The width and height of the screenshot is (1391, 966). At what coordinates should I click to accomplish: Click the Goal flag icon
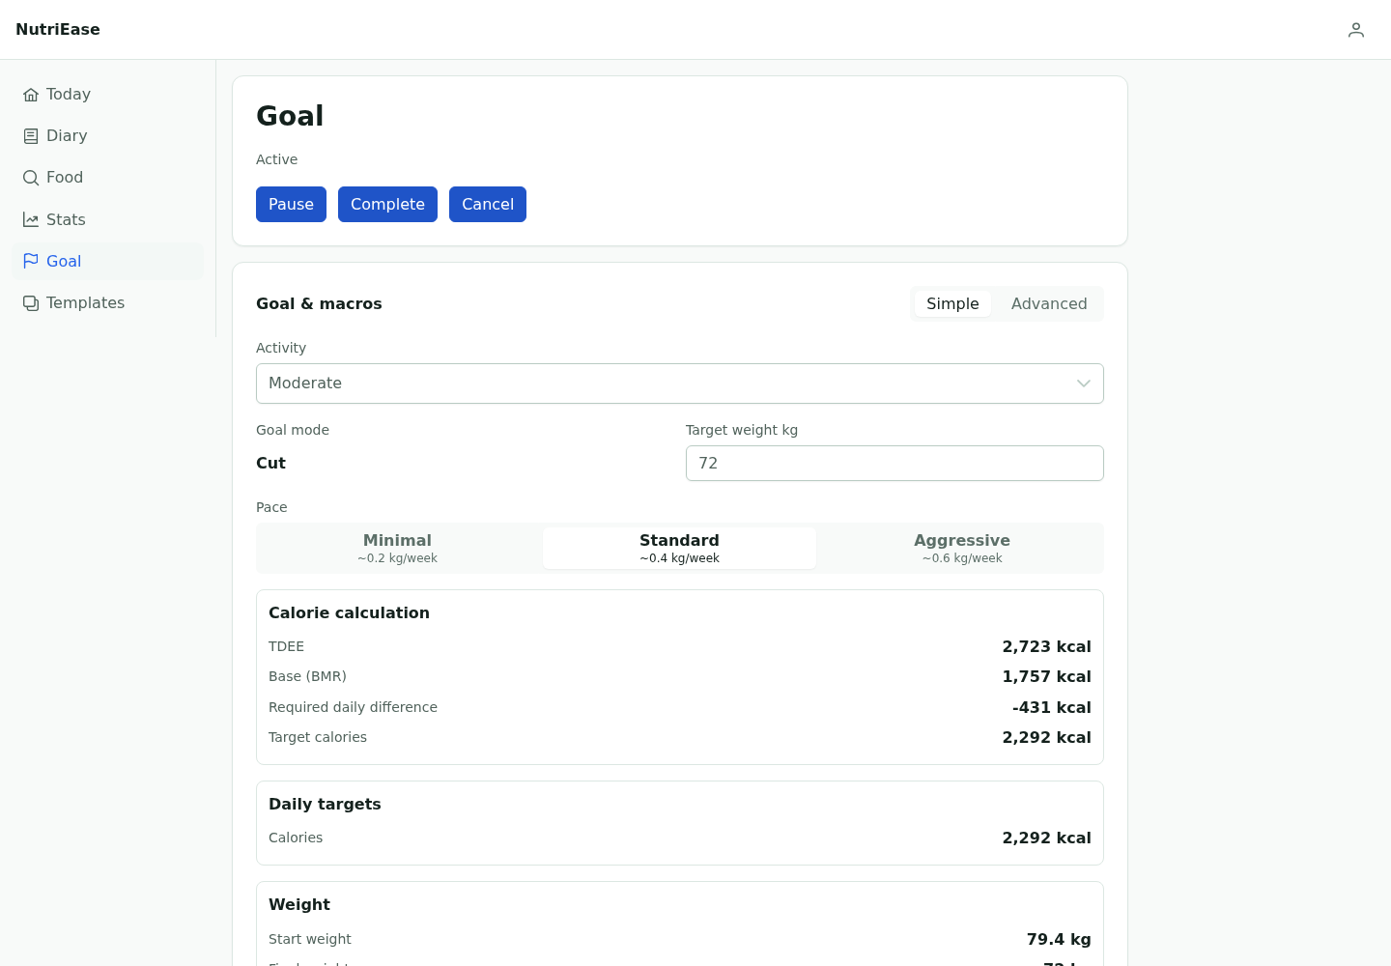pos(31,261)
